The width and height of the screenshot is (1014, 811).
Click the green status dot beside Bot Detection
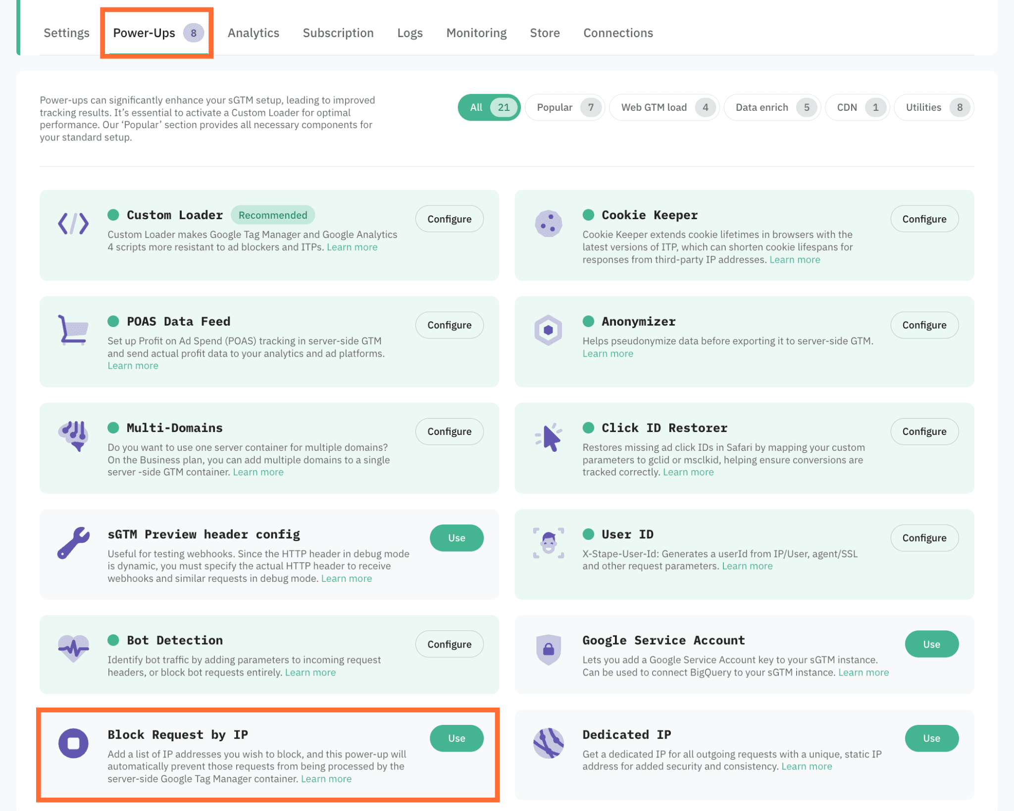click(113, 640)
